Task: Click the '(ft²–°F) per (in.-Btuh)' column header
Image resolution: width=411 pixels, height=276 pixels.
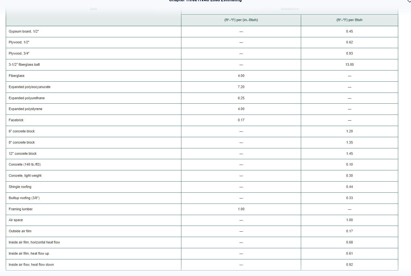Action: 241,20
